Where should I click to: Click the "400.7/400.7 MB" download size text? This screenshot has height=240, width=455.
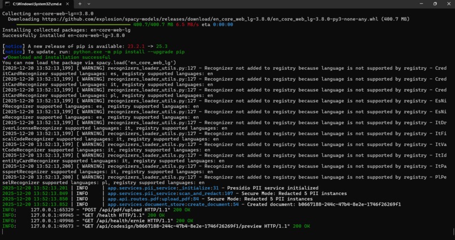(x=153, y=25)
